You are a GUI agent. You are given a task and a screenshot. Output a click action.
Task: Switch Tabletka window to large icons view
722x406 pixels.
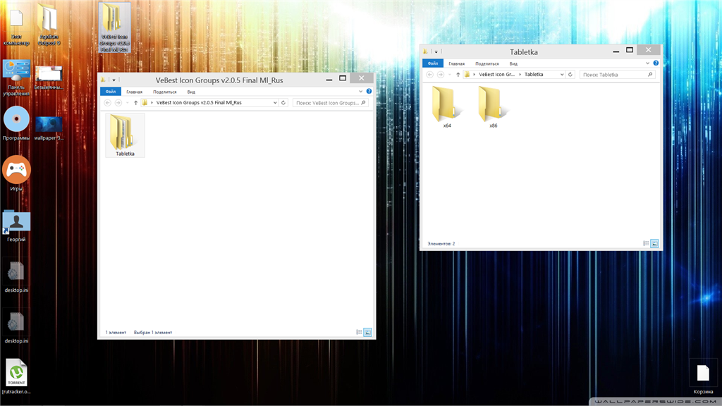[x=654, y=243]
